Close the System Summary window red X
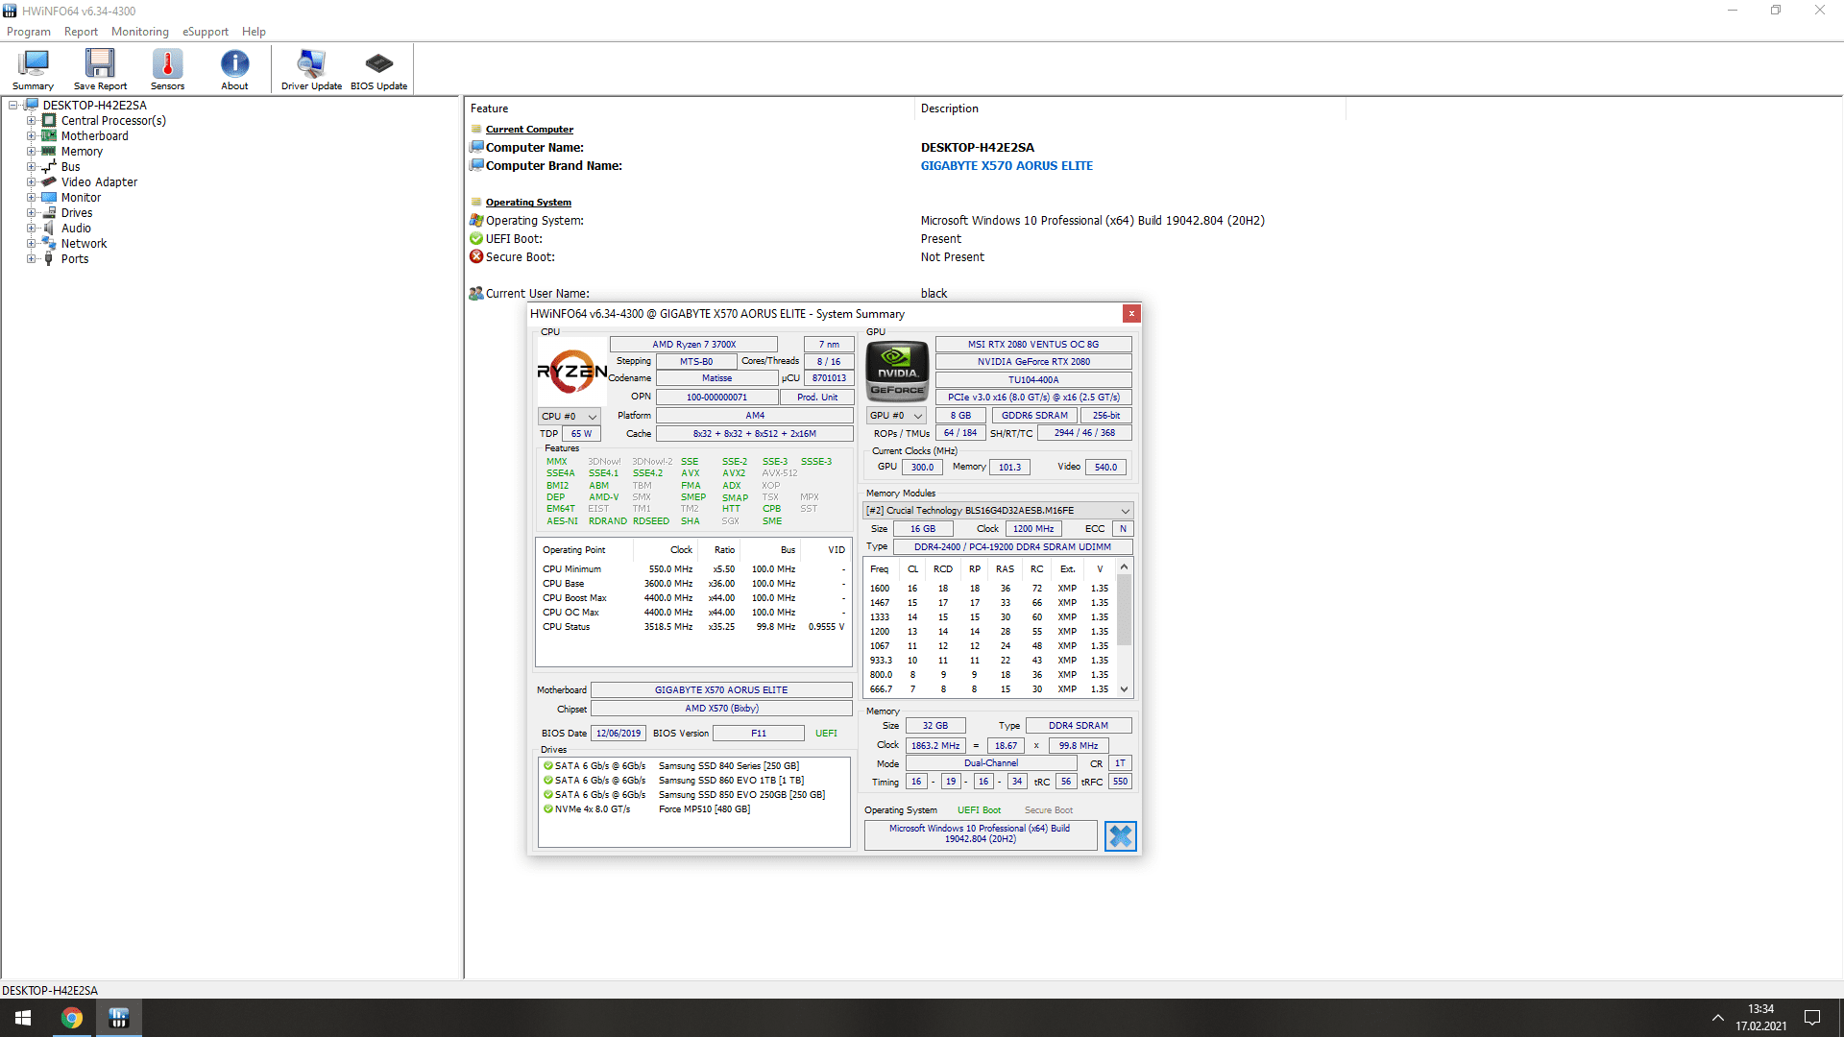The image size is (1844, 1037). (1131, 314)
